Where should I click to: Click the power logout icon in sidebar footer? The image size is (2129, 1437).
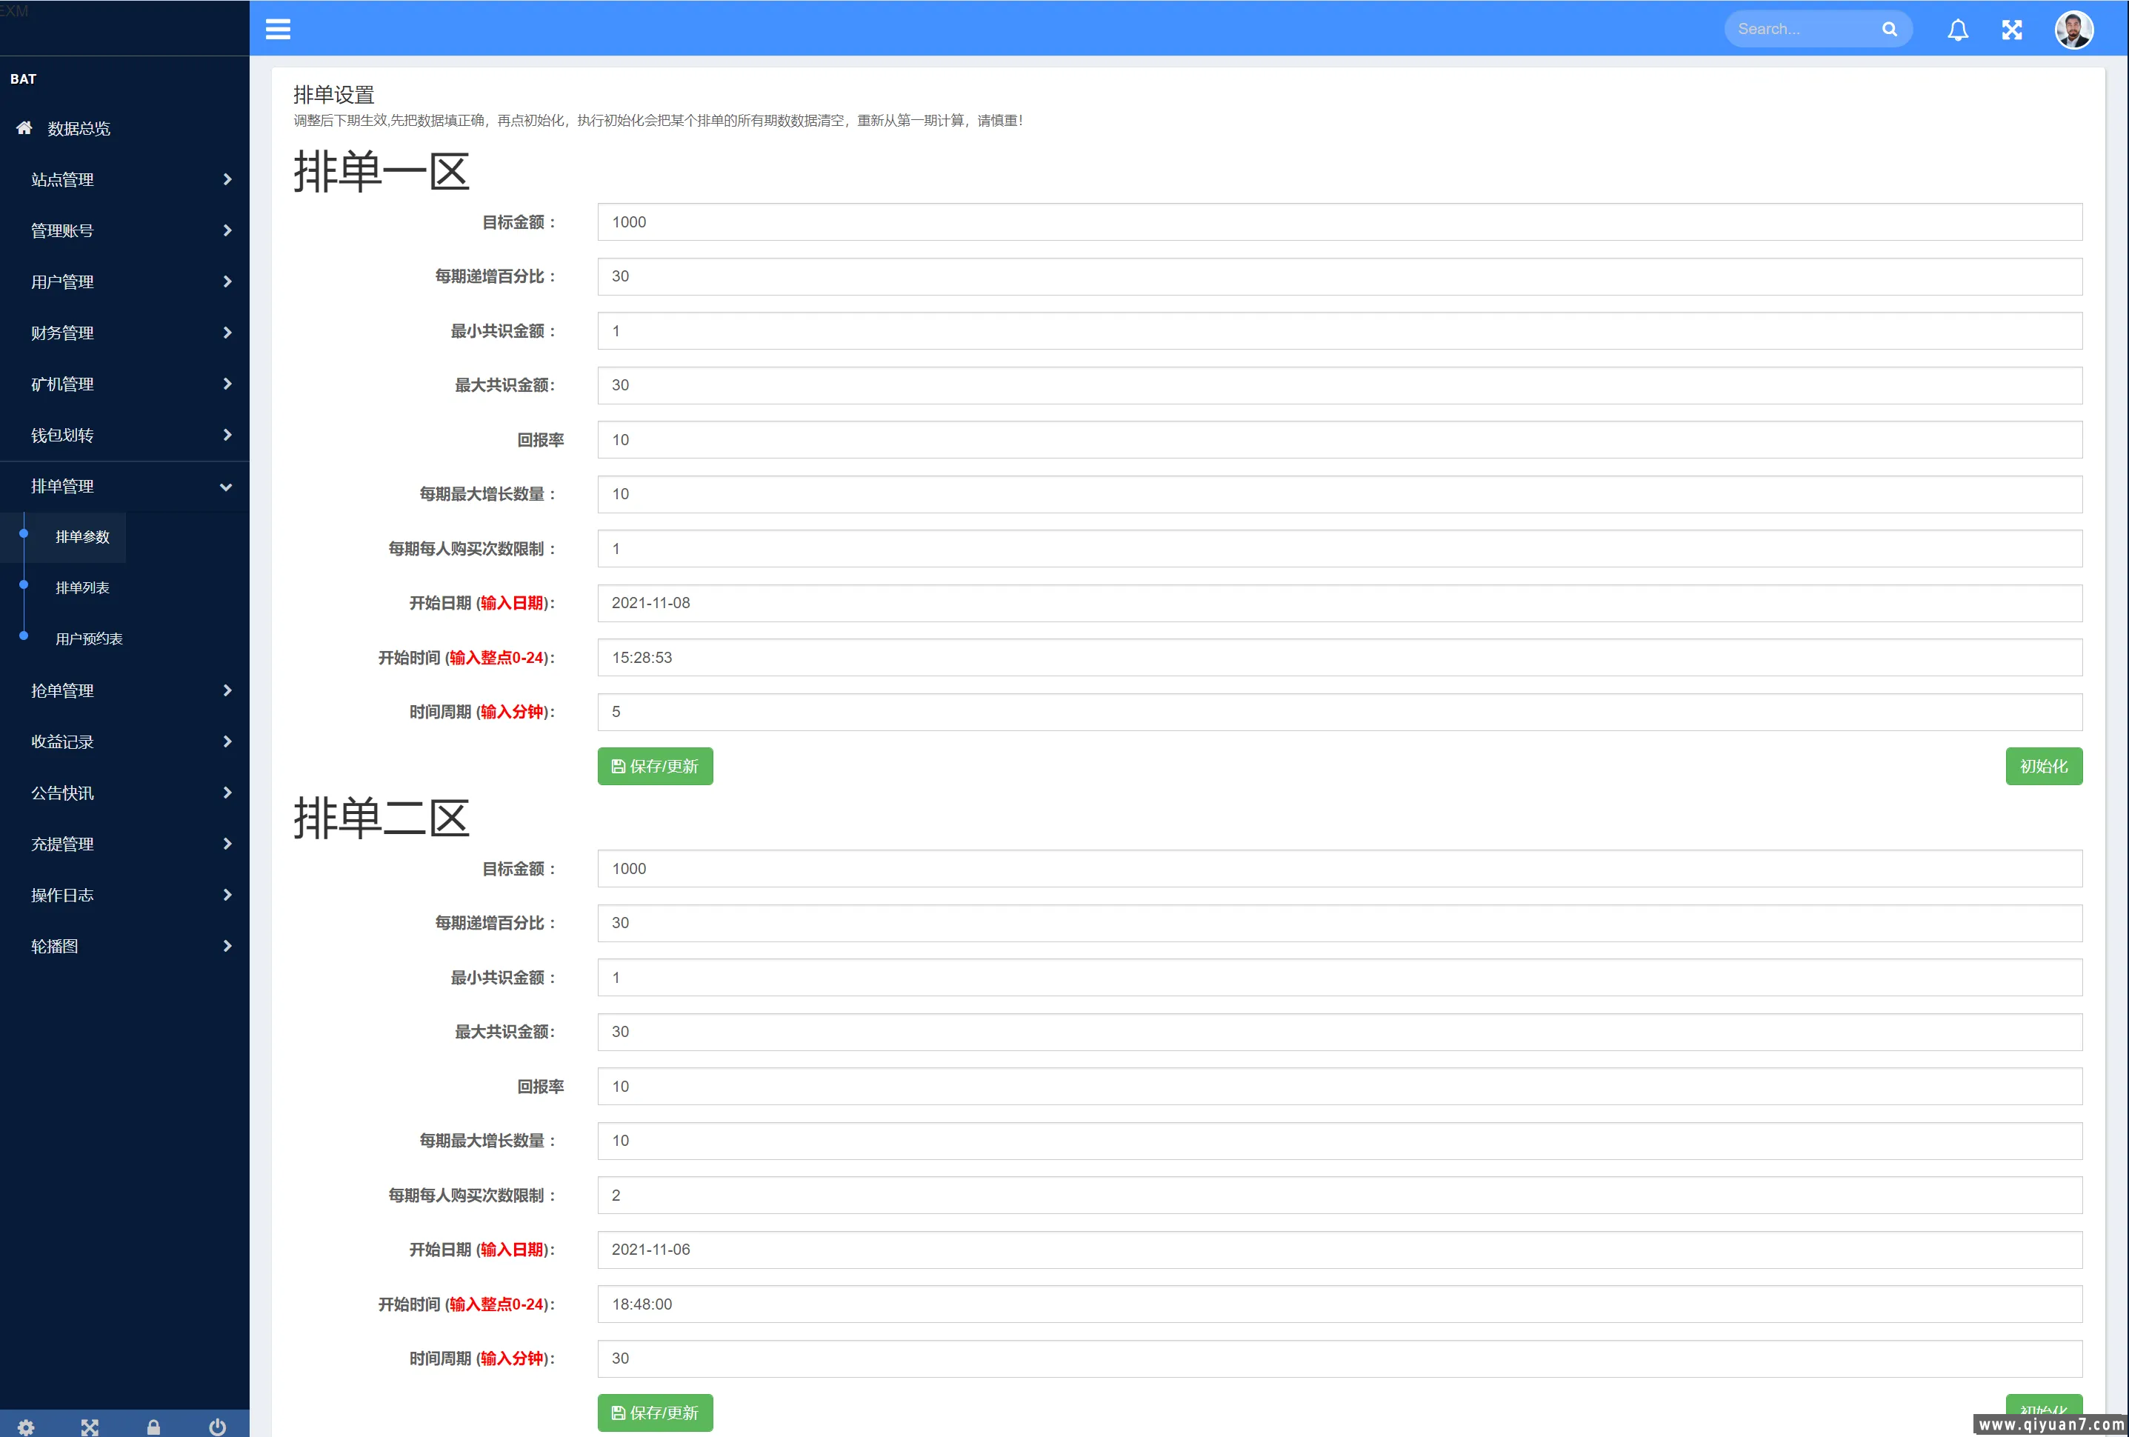[217, 1426]
